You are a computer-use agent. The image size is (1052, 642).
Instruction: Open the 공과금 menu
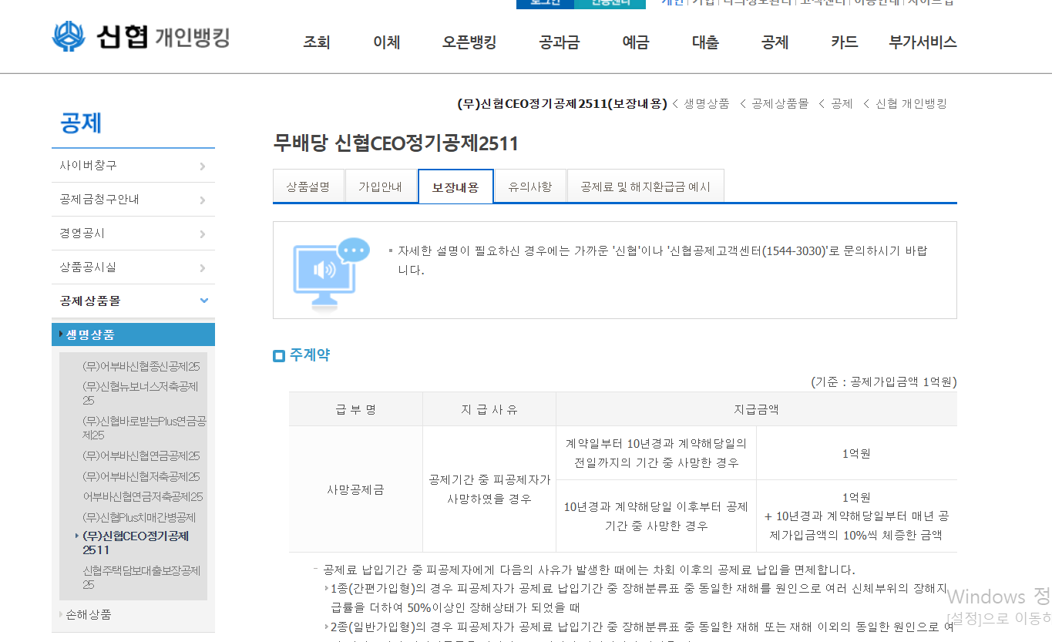pos(560,42)
